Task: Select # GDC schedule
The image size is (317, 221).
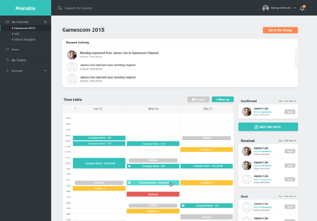Action: [x=16, y=34]
